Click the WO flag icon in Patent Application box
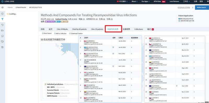 click(179, 19)
